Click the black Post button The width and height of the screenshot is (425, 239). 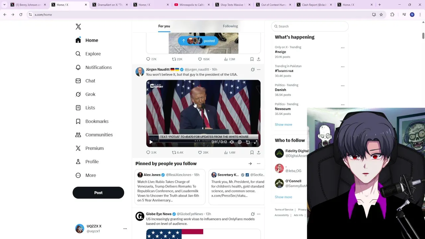(98, 193)
